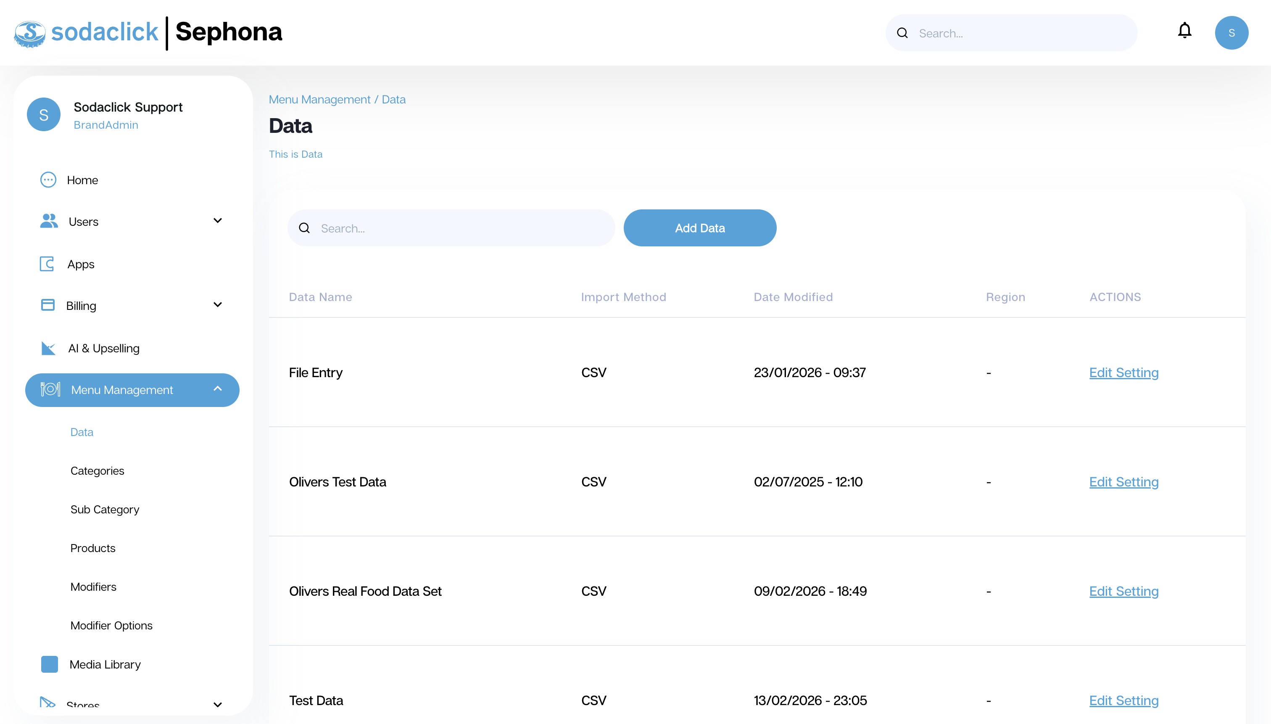Expand the Stores menu chevron
The image size is (1271, 724).
tap(217, 704)
